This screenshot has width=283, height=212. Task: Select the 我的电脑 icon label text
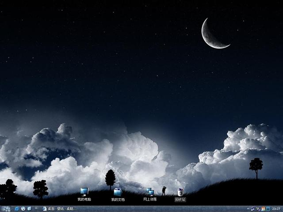click(84, 200)
